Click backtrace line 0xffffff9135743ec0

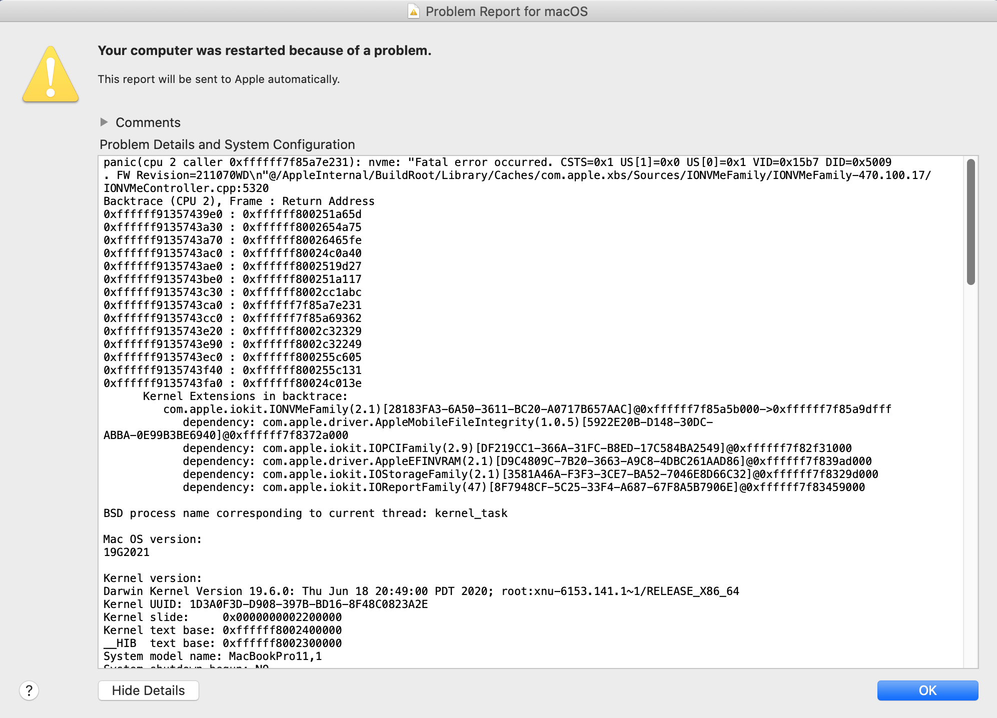click(233, 357)
